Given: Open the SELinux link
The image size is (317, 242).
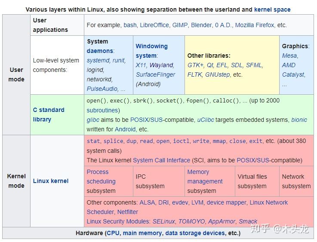Looking at the screenshot, I should pos(163,221).
